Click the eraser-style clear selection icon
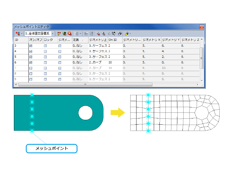Screen dimensions: 227x170 [x=119, y=34]
